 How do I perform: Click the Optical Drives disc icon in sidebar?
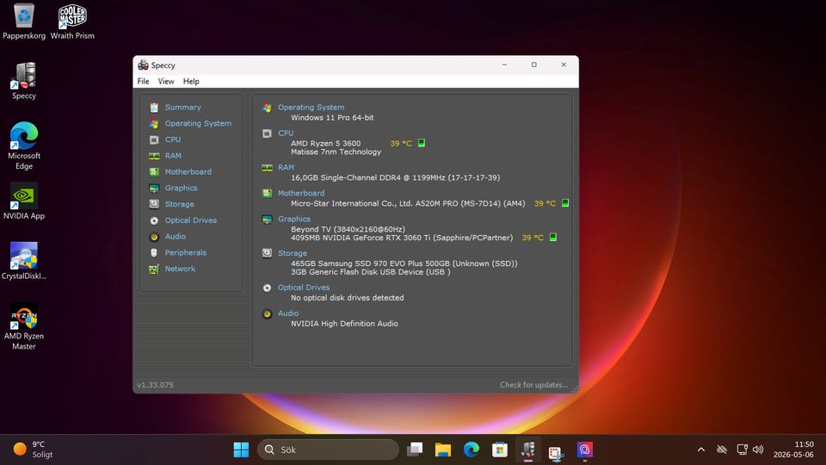[x=154, y=220]
